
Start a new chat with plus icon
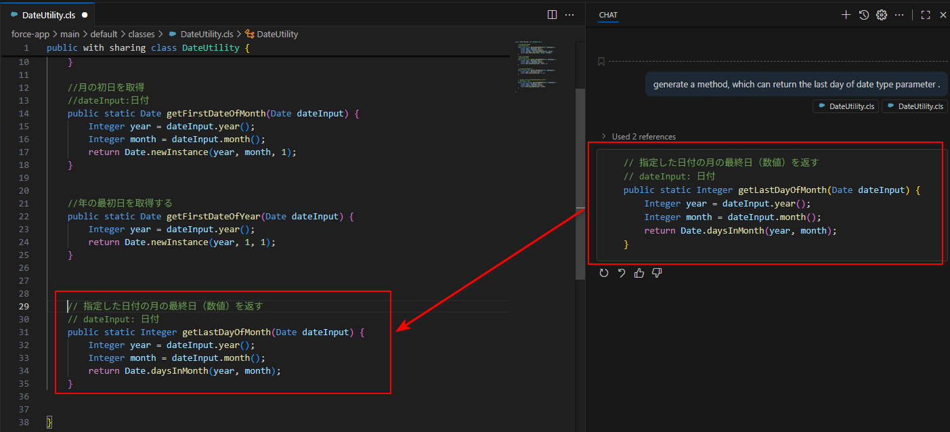pyautogui.click(x=846, y=15)
